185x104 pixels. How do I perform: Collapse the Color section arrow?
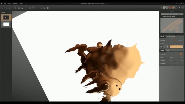pyautogui.click(x=161, y=44)
